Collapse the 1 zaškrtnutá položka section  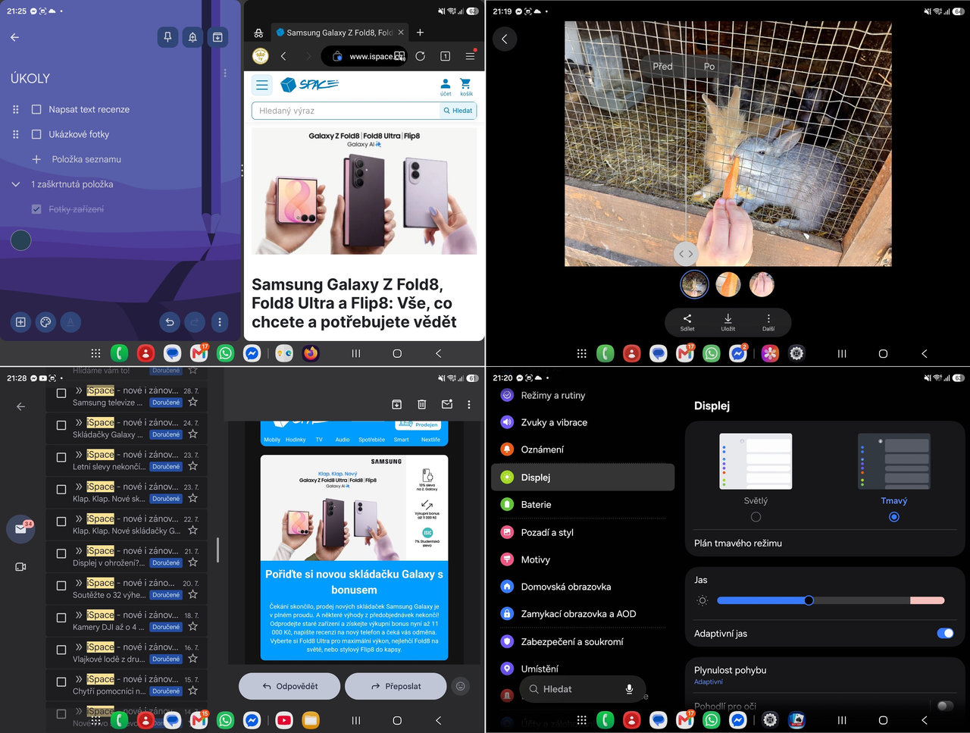click(16, 184)
